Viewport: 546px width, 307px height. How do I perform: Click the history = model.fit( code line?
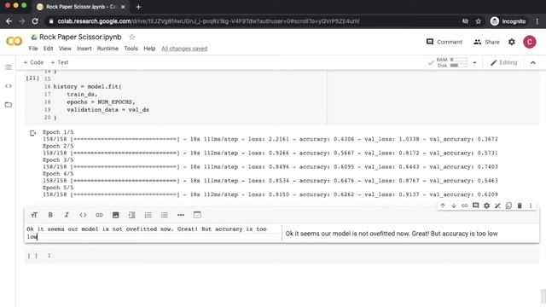(x=87, y=86)
